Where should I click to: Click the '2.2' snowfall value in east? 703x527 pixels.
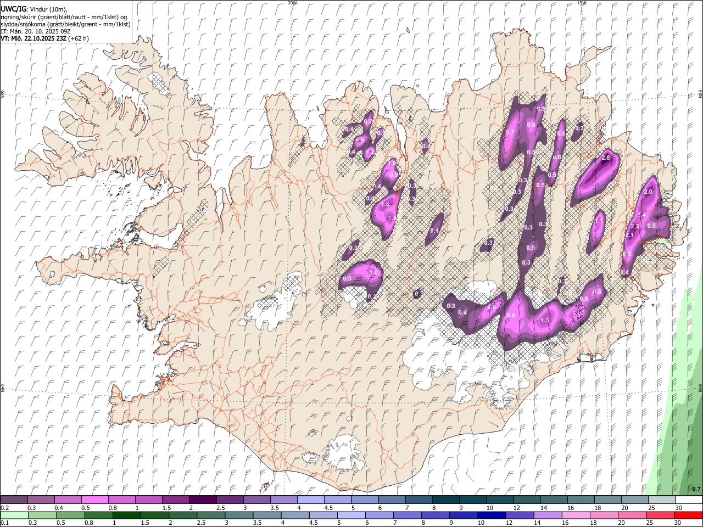point(635,227)
